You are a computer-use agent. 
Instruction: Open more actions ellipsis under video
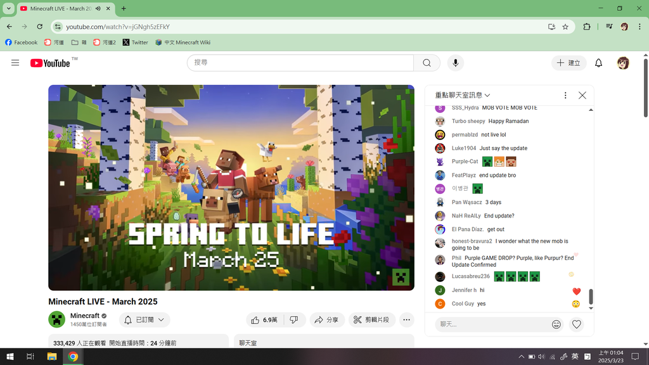point(406,320)
